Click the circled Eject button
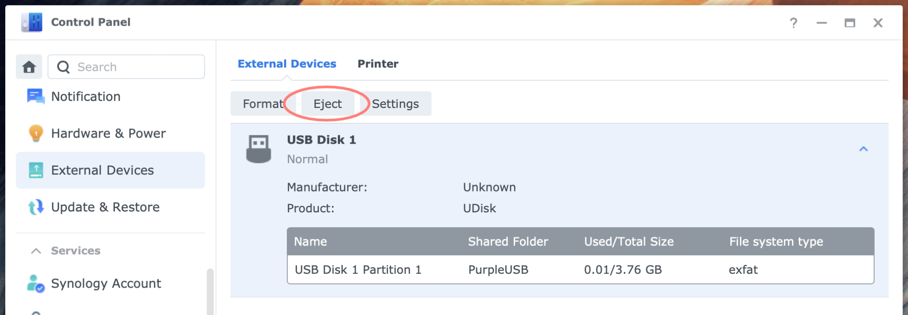This screenshot has width=908, height=315. (x=327, y=104)
